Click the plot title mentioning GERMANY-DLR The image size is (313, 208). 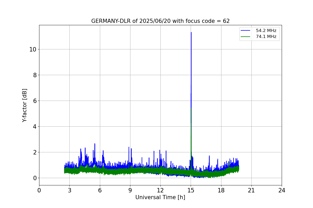tap(160, 21)
